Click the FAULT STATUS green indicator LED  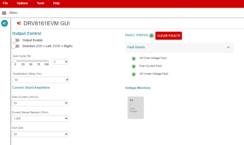click(151, 36)
